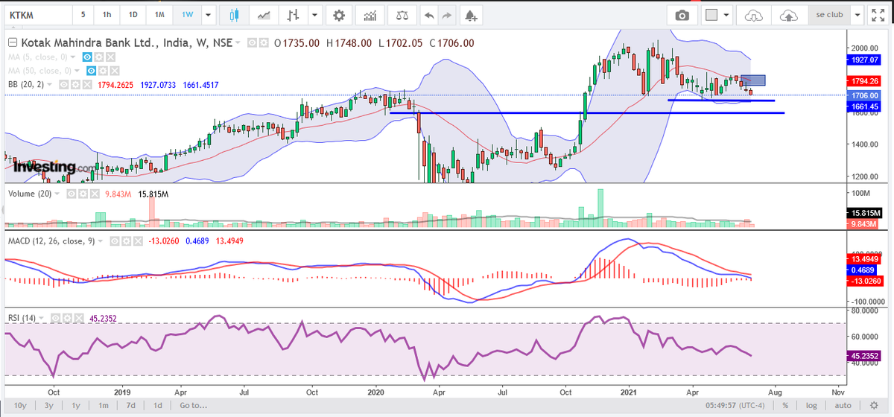Open settings for MA (50, close, 0)

(104, 71)
